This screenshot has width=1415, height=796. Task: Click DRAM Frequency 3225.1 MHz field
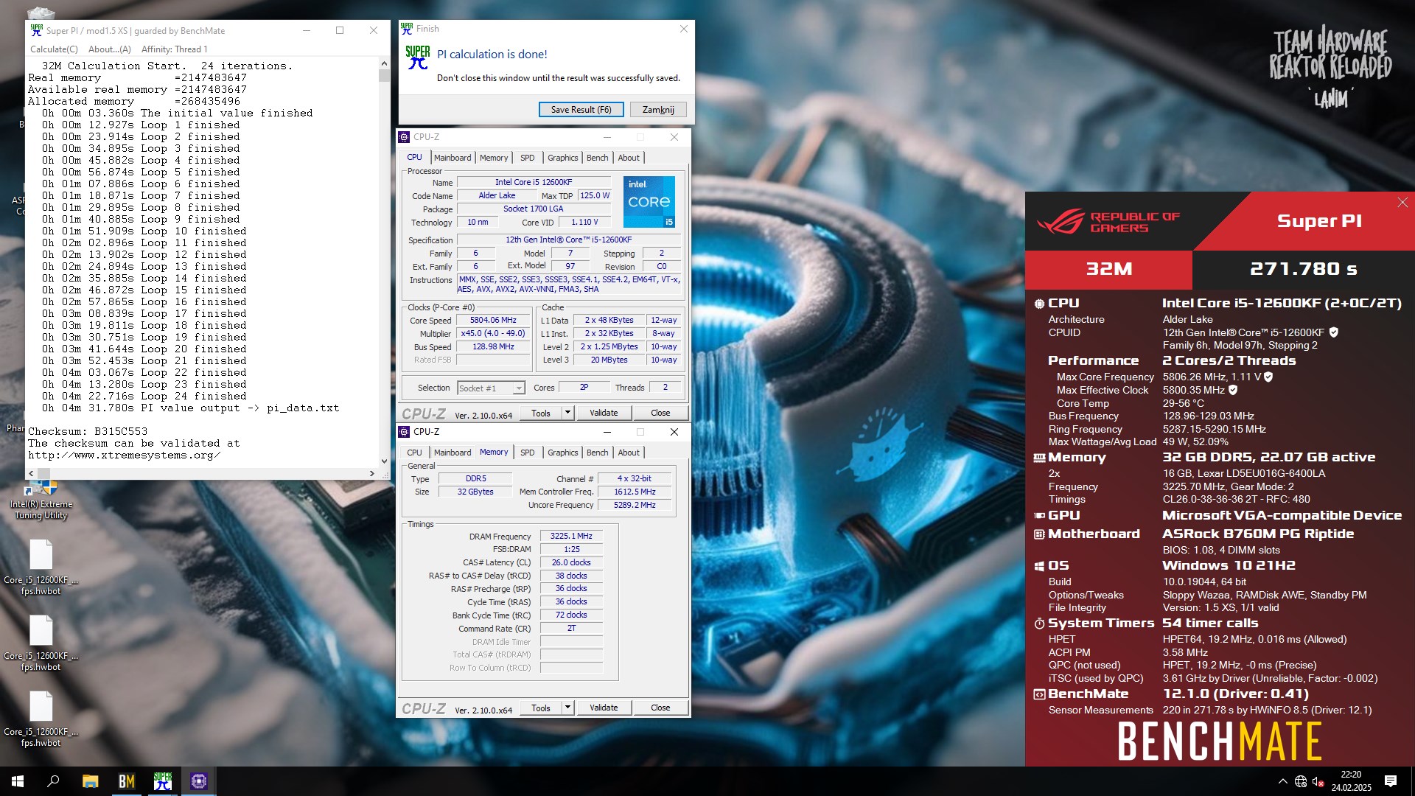tap(571, 536)
